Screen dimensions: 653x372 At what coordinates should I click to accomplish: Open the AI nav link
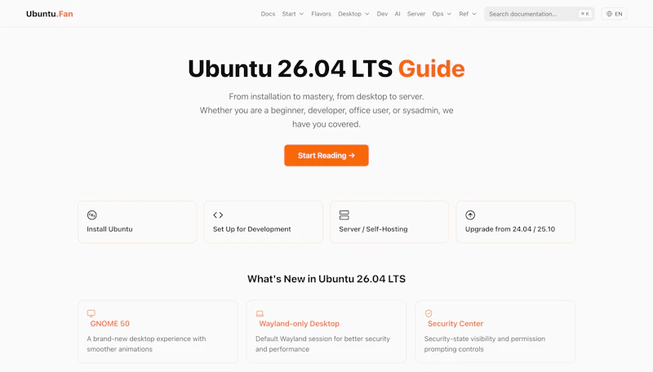pos(398,14)
